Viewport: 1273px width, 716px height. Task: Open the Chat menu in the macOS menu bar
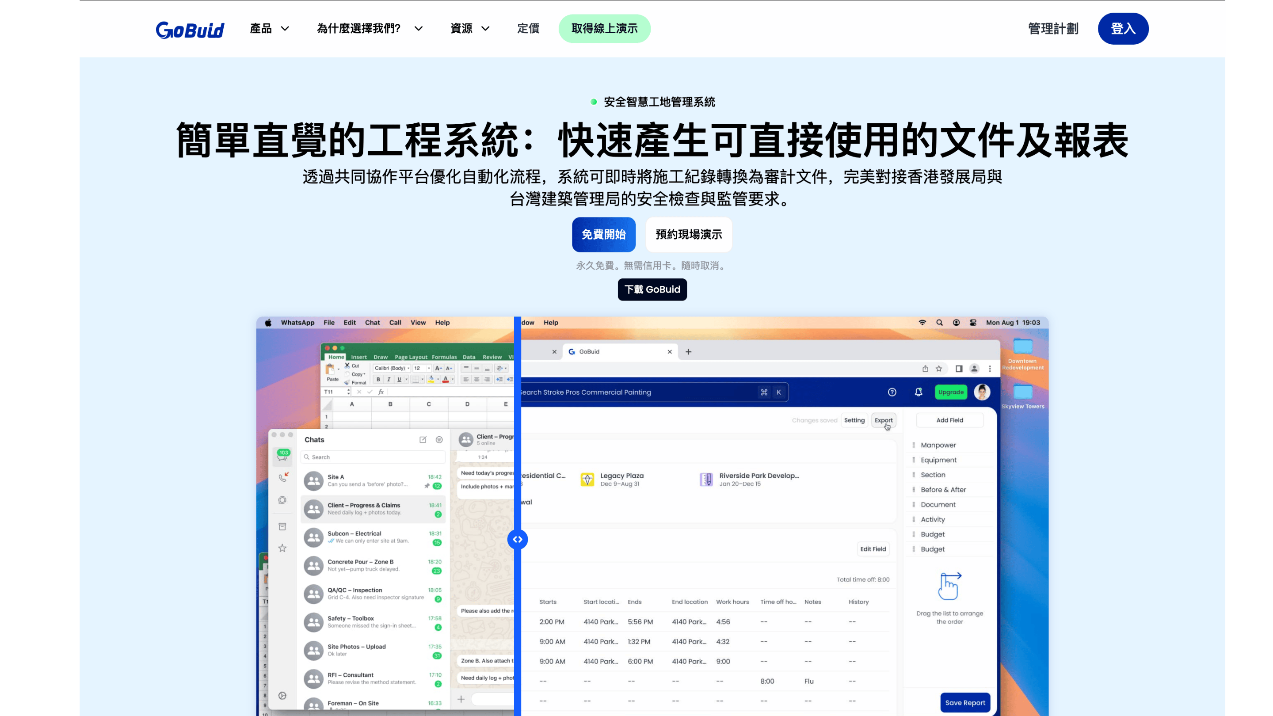(372, 322)
